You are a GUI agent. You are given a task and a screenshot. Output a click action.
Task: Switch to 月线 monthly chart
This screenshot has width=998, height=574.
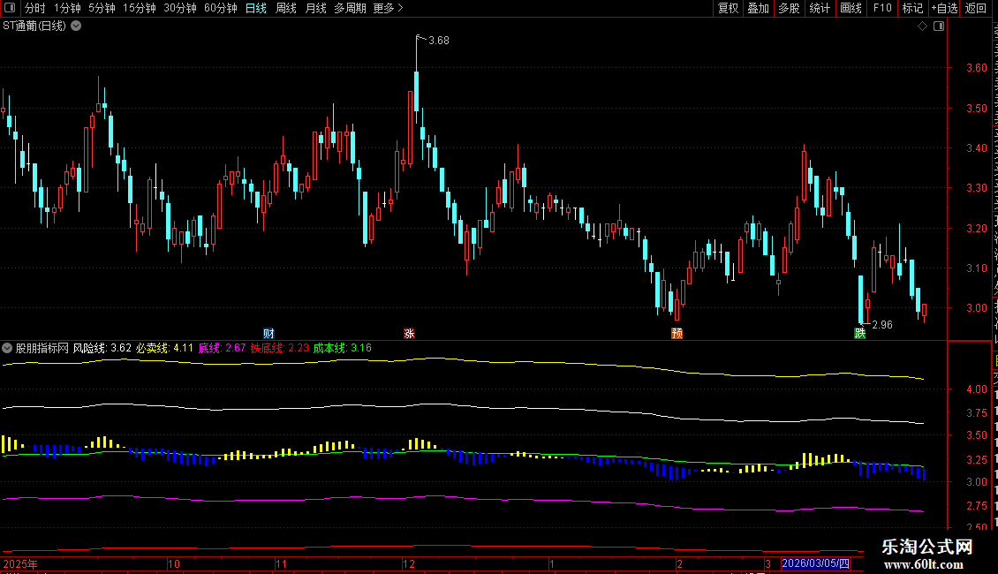(315, 8)
